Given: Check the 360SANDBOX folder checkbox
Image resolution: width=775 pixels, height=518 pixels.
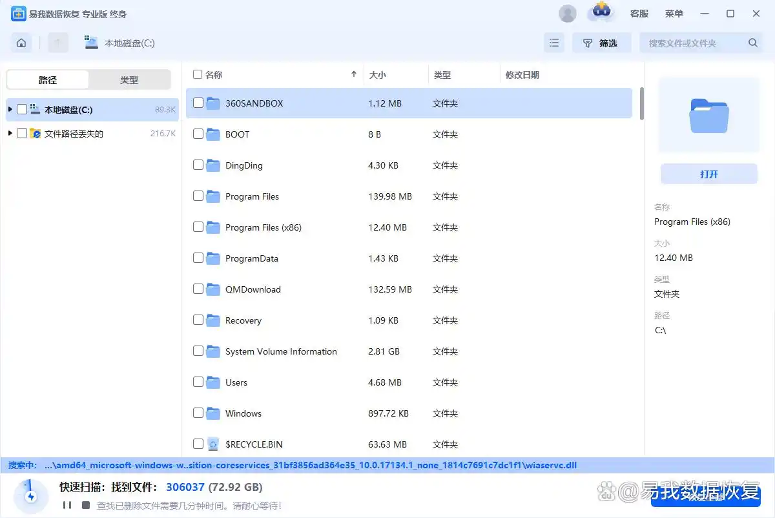Looking at the screenshot, I should coord(198,103).
